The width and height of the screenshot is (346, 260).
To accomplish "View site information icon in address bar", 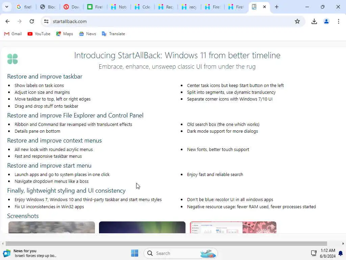I will point(46,21).
